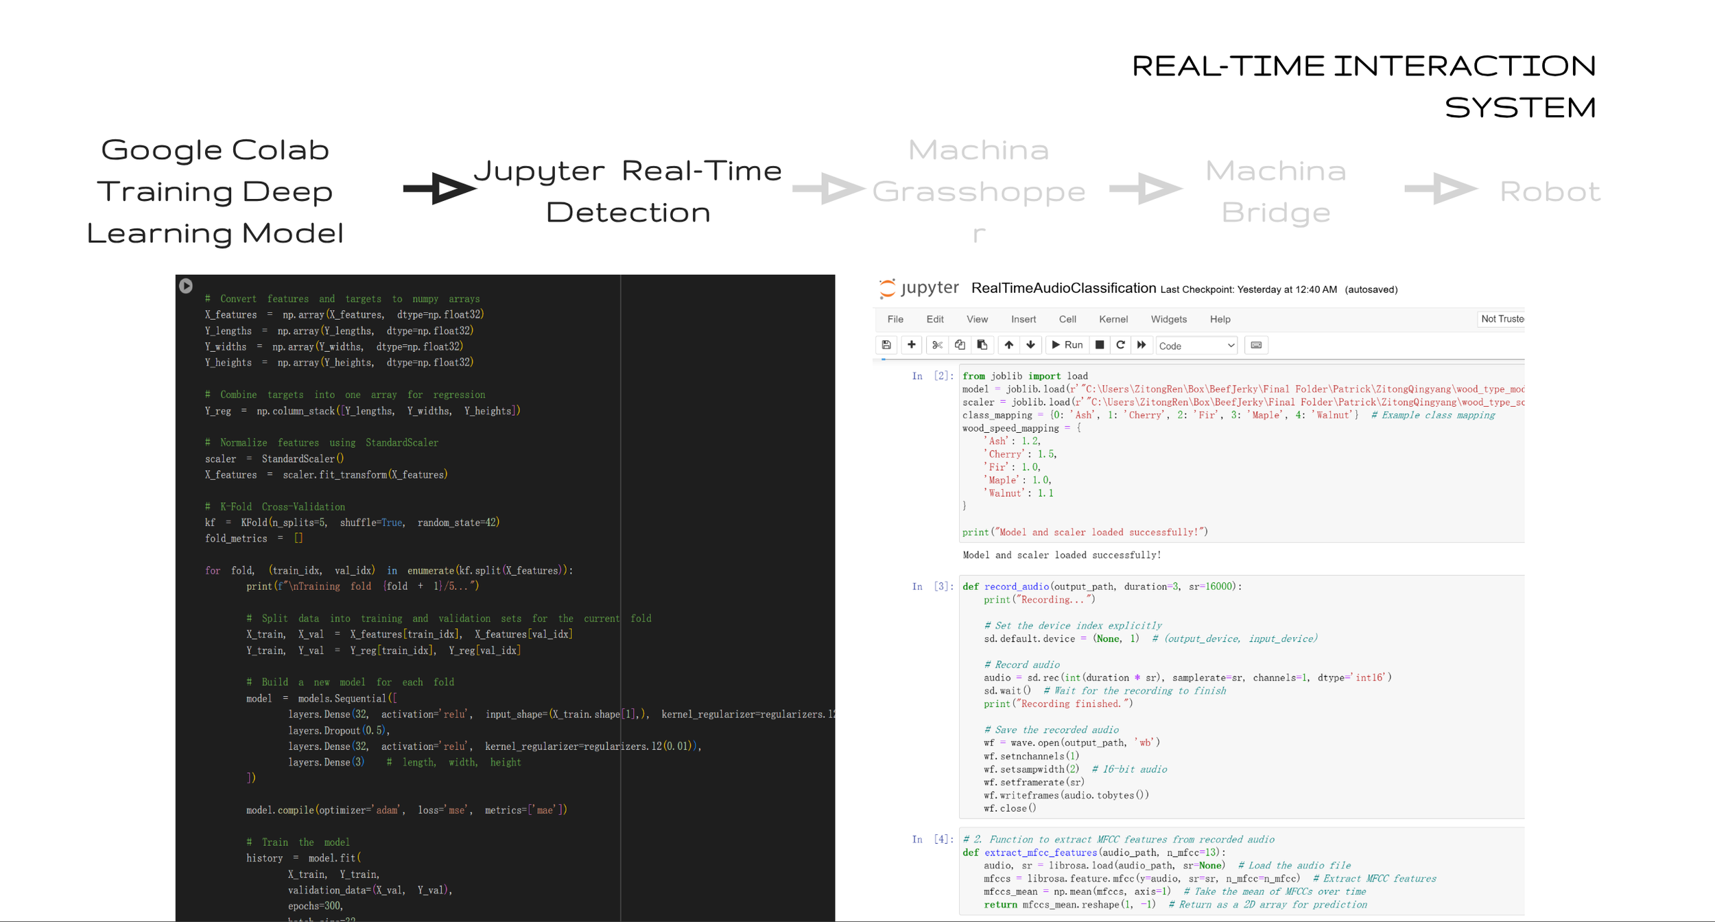The width and height of the screenshot is (1715, 922).
Task: Select the In [3] cell prompt
Action: click(932, 587)
